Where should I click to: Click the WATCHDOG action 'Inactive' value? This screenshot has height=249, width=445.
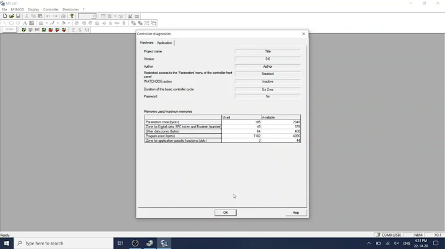click(268, 81)
